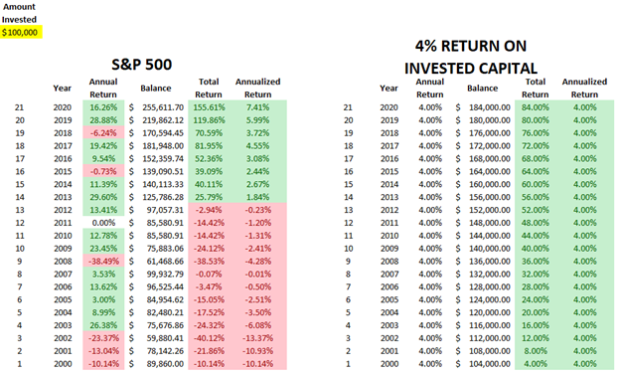Click the total return 48.00% cell
The height and width of the screenshot is (375, 620).
[536, 223]
